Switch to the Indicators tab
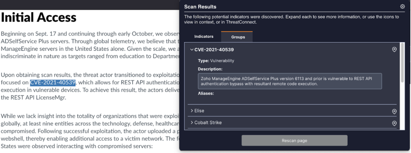Screen dimensions: 411x153 pyautogui.click(x=204, y=36)
